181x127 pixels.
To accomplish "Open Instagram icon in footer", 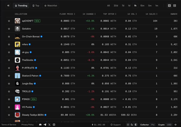I will click(x=54, y=125).
